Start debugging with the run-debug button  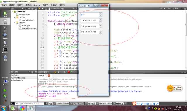[5, 96]
